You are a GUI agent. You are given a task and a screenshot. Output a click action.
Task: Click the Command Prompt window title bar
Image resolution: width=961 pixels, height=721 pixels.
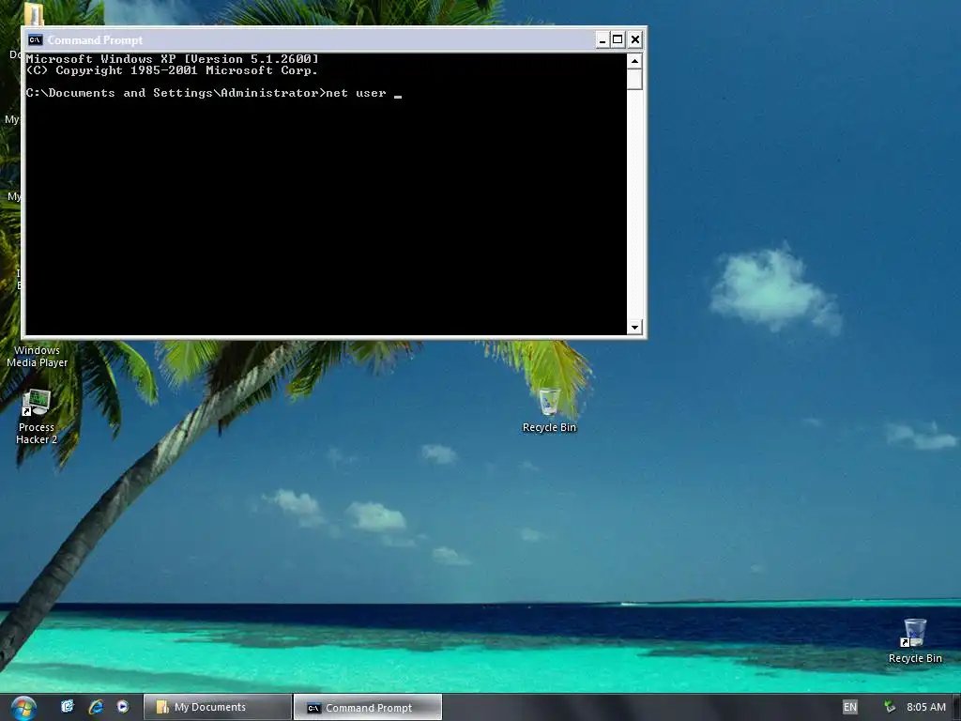tap(311, 39)
